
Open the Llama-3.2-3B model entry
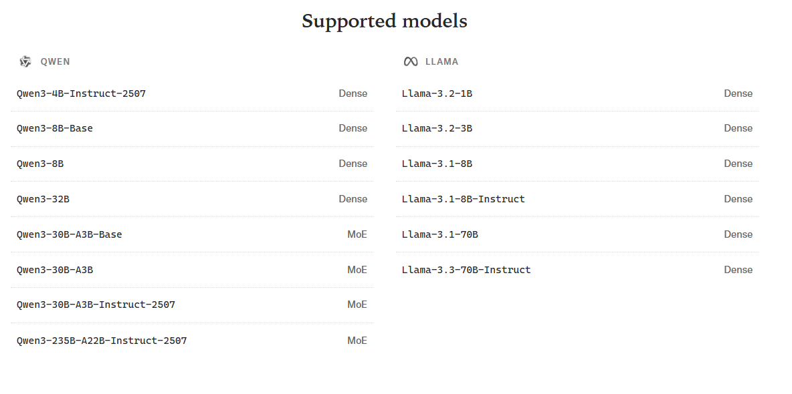[437, 128]
